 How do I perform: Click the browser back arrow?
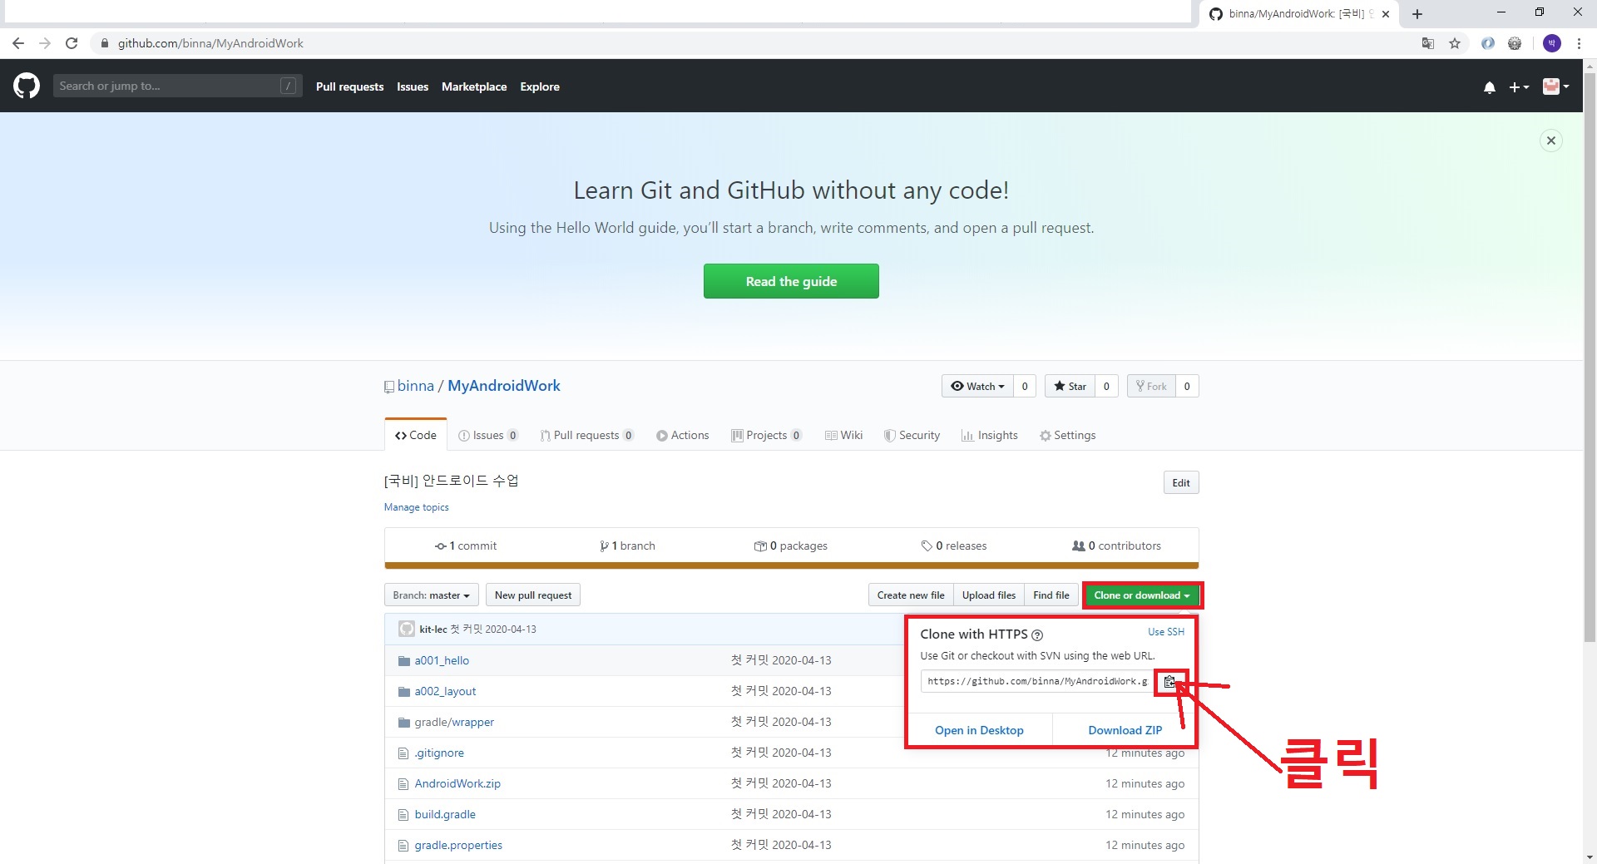point(18,43)
